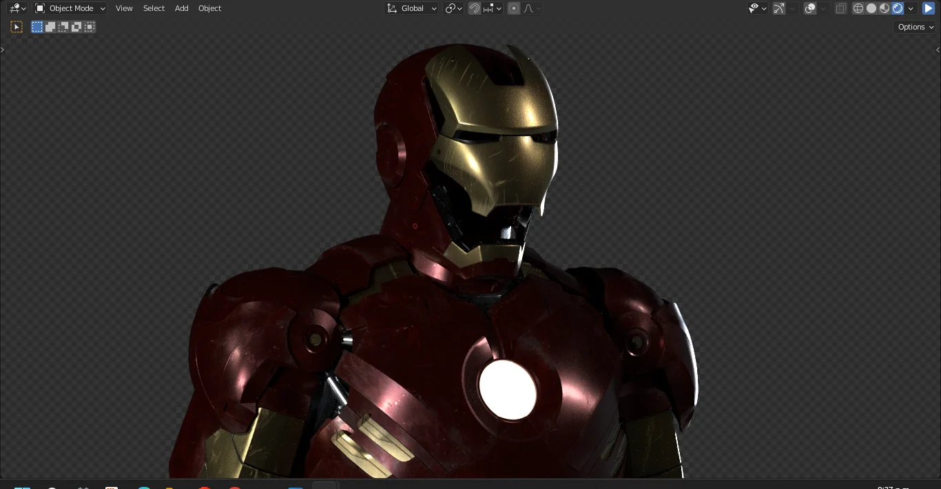Open the transform pivot point icon
941x489 pixels.
click(x=451, y=8)
